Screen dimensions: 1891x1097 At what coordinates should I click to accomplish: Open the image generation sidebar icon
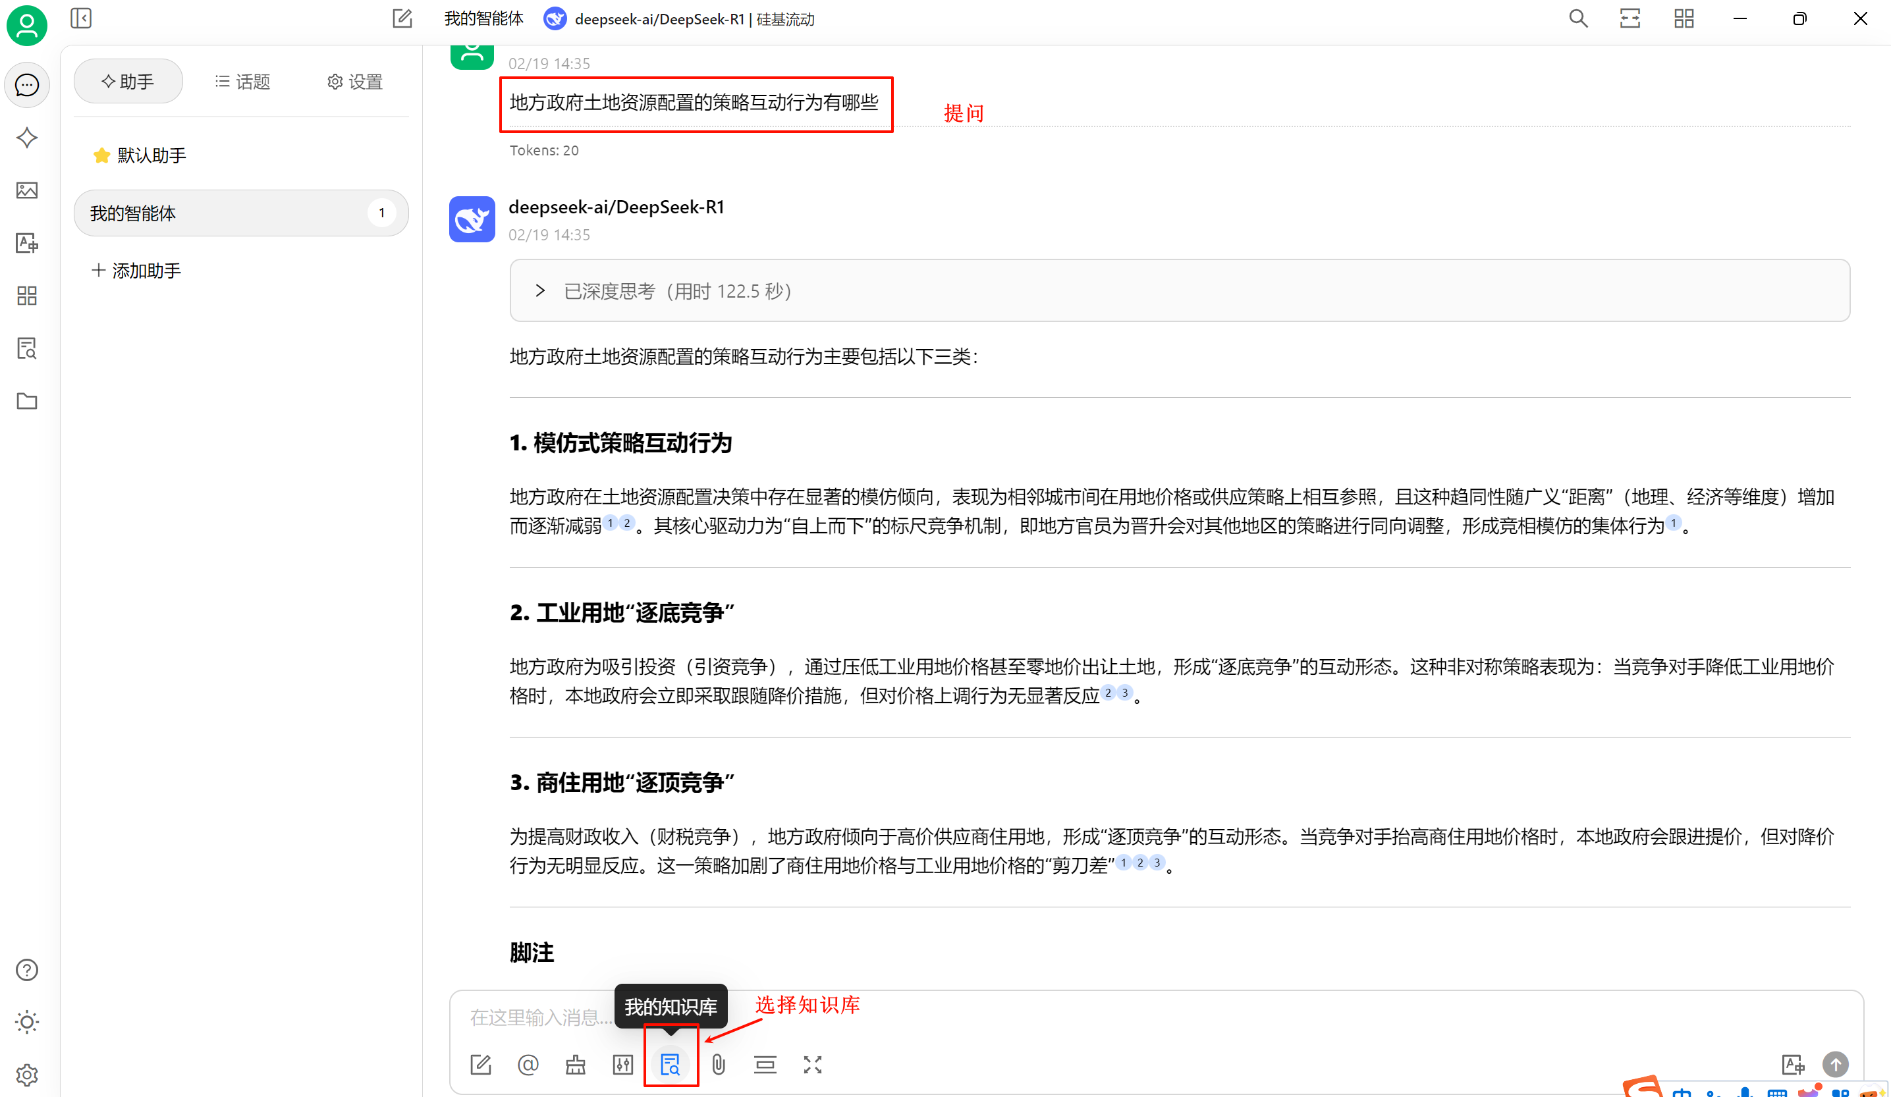pos(27,190)
